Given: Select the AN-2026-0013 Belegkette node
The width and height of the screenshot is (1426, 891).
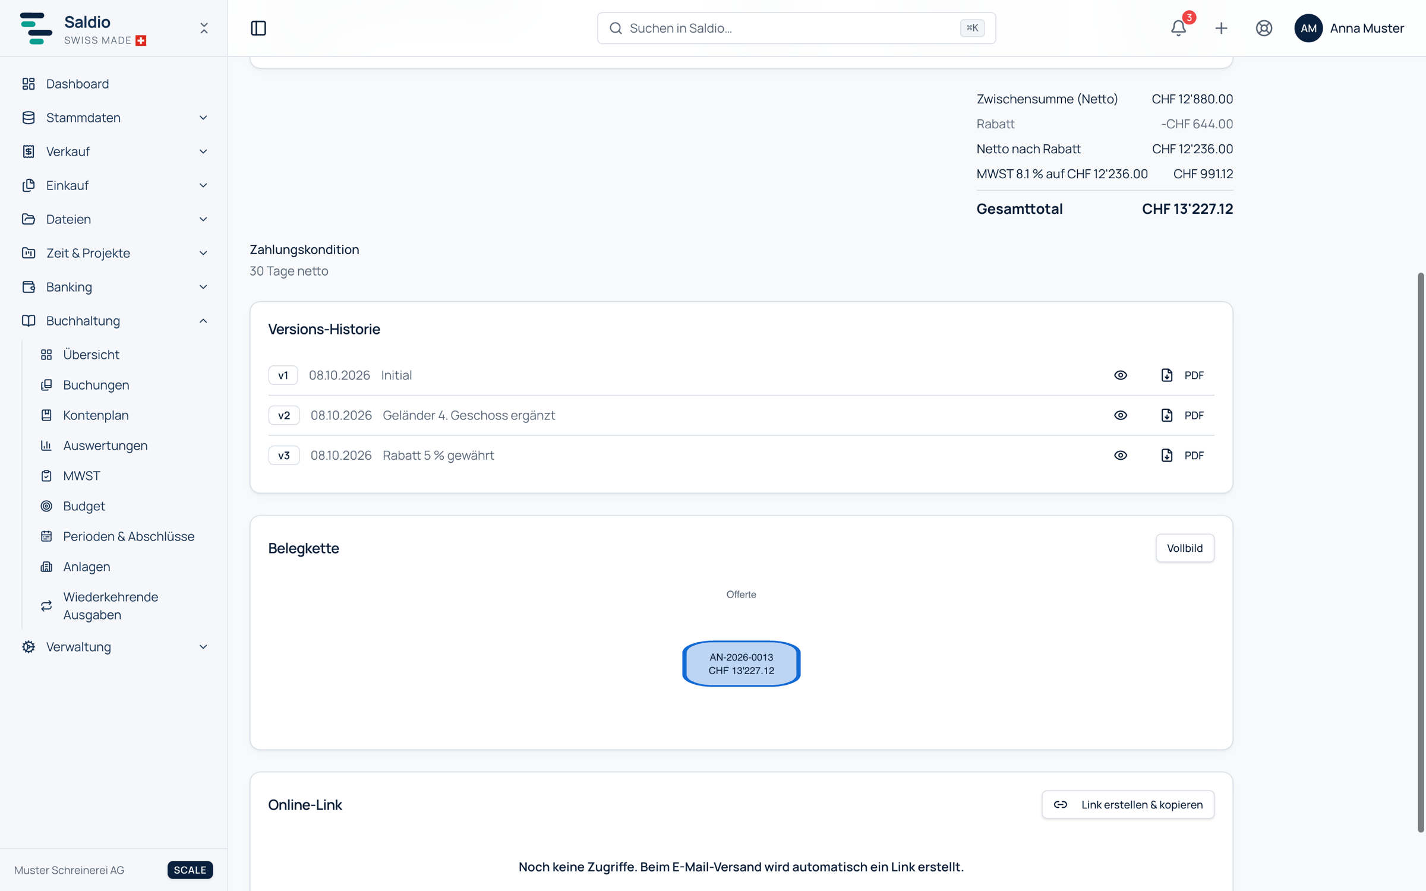Looking at the screenshot, I should (741, 664).
